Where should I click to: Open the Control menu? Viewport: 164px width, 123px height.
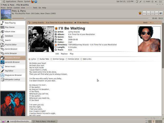coord(16,8)
